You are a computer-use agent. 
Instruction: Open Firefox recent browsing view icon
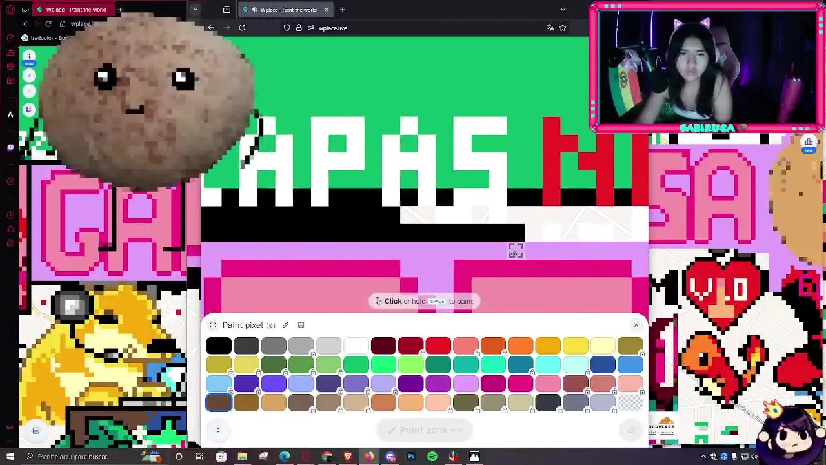click(227, 10)
